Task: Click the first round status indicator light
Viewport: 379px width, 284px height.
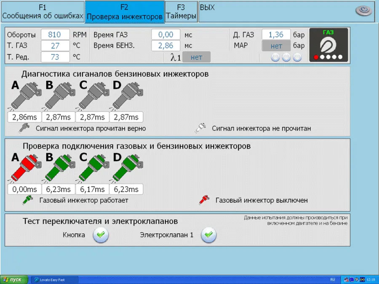Action: (275, 58)
